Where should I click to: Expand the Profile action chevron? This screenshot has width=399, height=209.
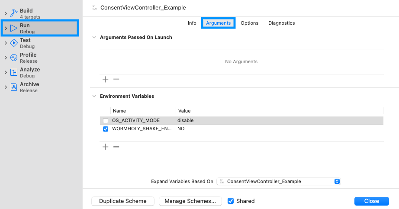(6, 58)
